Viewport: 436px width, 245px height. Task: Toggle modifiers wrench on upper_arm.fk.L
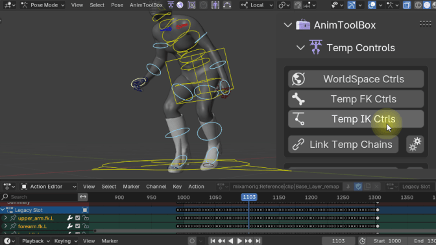(x=70, y=218)
